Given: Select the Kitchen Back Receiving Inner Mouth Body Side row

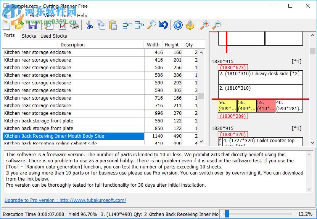Looking at the screenshot, I should coord(72,136).
